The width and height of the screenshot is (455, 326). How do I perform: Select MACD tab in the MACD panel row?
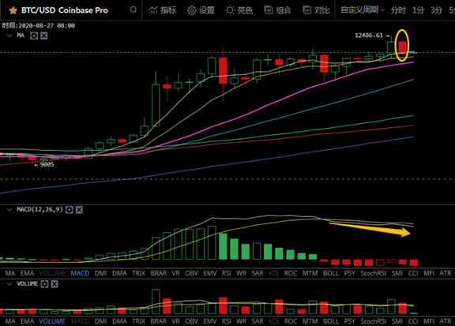pos(80,273)
